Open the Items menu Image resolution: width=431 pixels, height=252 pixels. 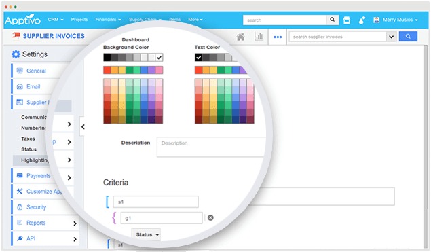[x=175, y=20]
